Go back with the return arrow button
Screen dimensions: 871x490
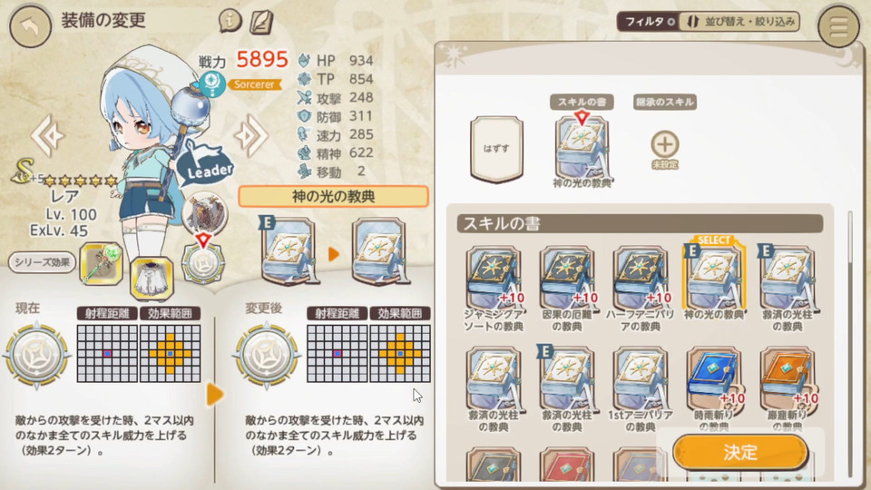30,25
